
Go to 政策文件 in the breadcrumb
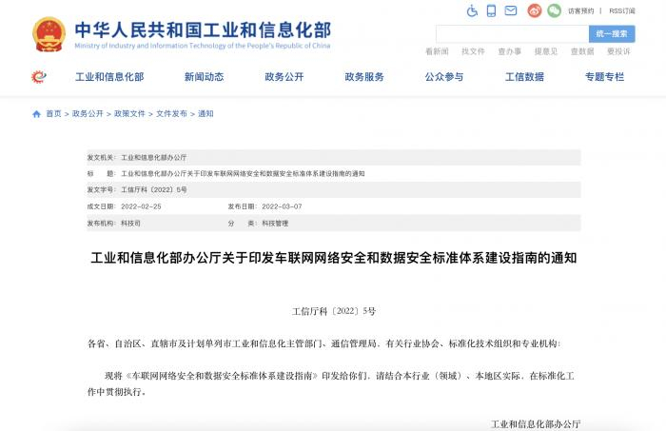tap(129, 114)
